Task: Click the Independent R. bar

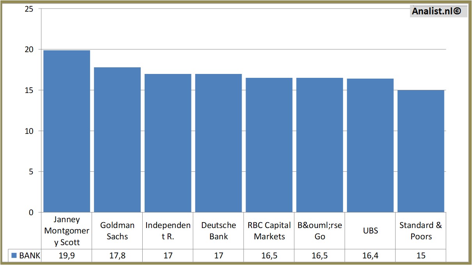Action: coord(168,143)
